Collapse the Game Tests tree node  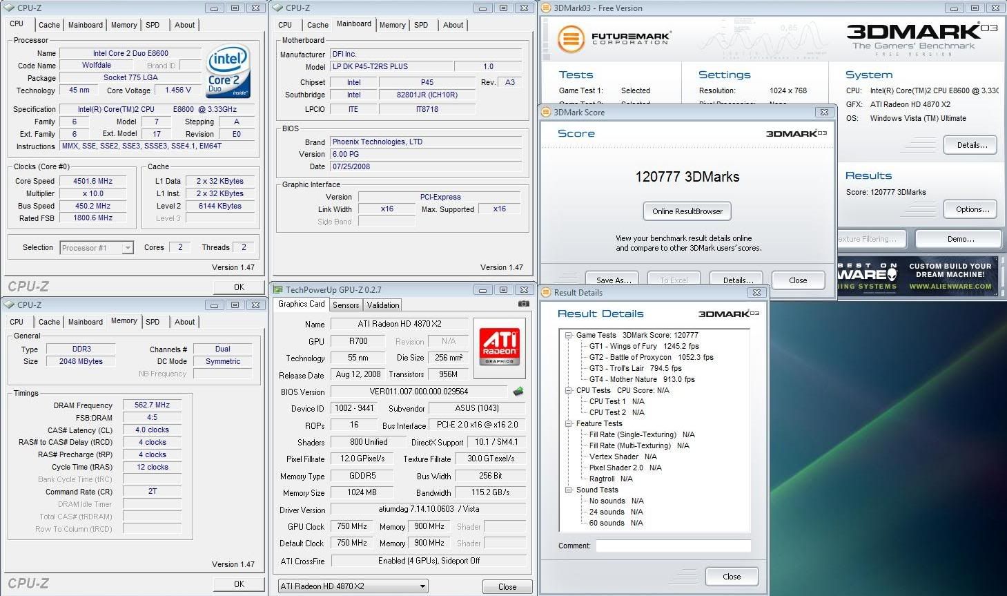569,335
